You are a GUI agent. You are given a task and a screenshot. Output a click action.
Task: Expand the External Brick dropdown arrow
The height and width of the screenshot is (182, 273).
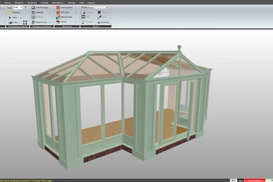[76, 8]
